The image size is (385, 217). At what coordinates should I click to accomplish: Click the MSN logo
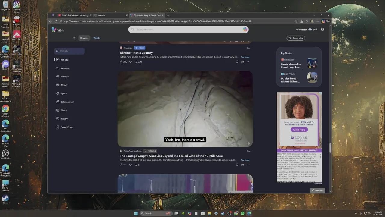click(x=57, y=30)
